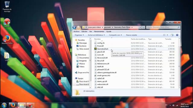The width and height of the screenshot is (193, 108).
Task: Open the Archivo menu
Action: 76,31
